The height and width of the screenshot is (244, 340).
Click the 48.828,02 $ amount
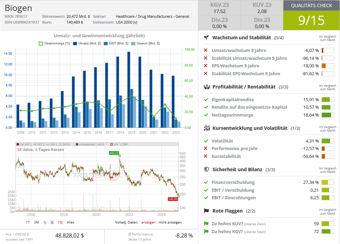69,235
